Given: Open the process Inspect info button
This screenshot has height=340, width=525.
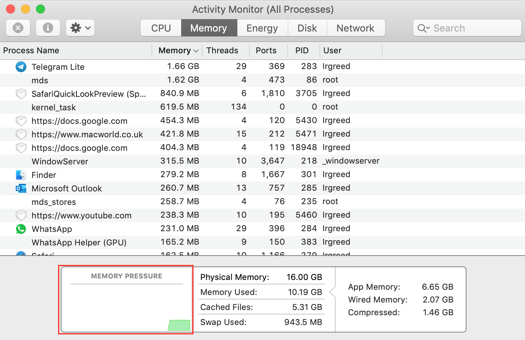Looking at the screenshot, I should pyautogui.click(x=48, y=28).
